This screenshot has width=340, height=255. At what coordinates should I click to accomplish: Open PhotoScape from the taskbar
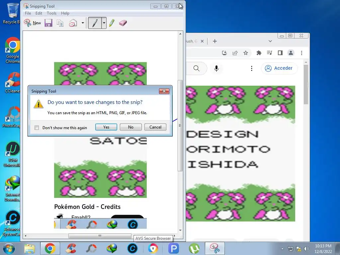pos(92,248)
